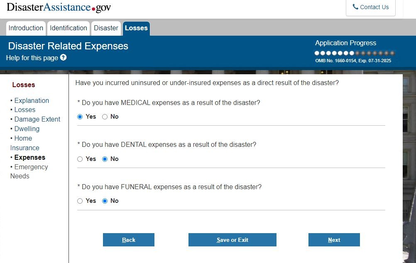Click the help question mark icon
The width and height of the screenshot is (416, 263).
tap(63, 58)
